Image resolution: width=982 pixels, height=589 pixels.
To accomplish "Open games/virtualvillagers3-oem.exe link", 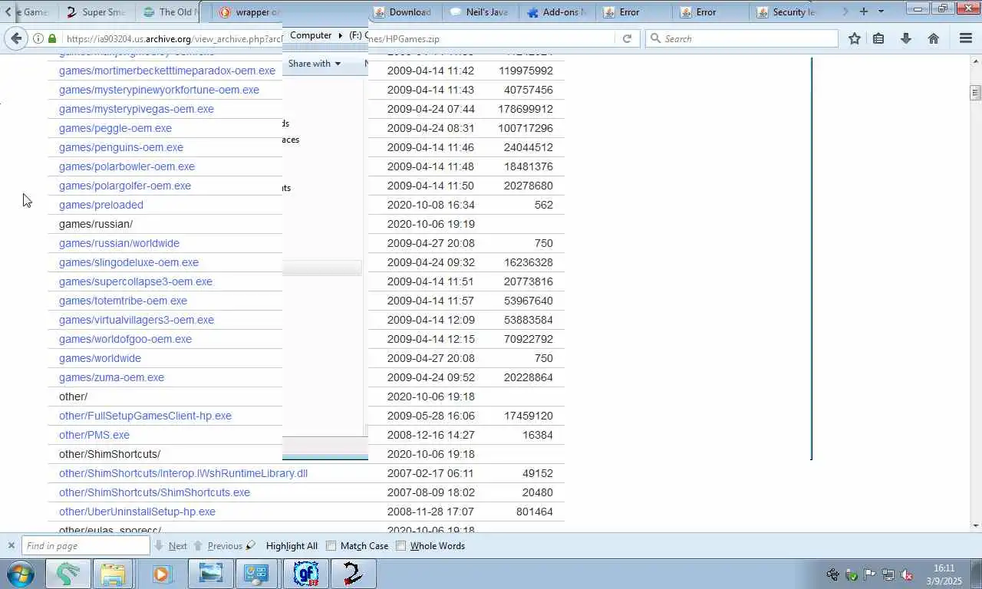I will 137,320.
